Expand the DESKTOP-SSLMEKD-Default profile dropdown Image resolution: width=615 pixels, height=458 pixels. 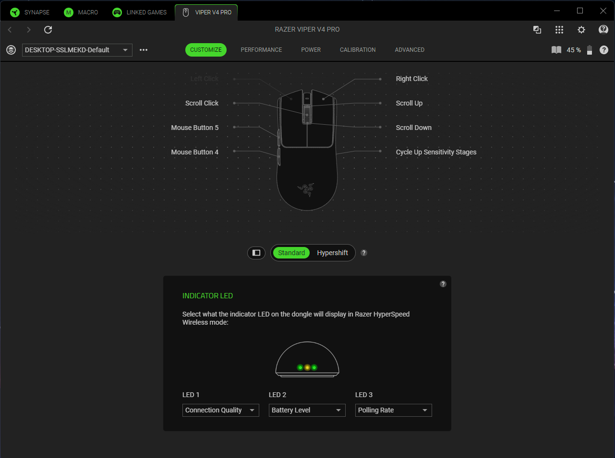point(77,50)
